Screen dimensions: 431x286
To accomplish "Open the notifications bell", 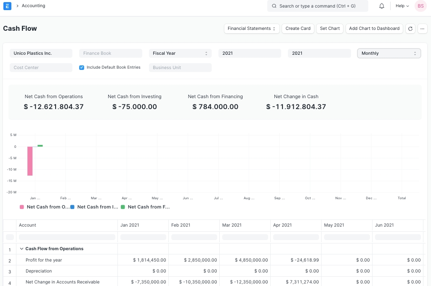I will tap(382, 6).
